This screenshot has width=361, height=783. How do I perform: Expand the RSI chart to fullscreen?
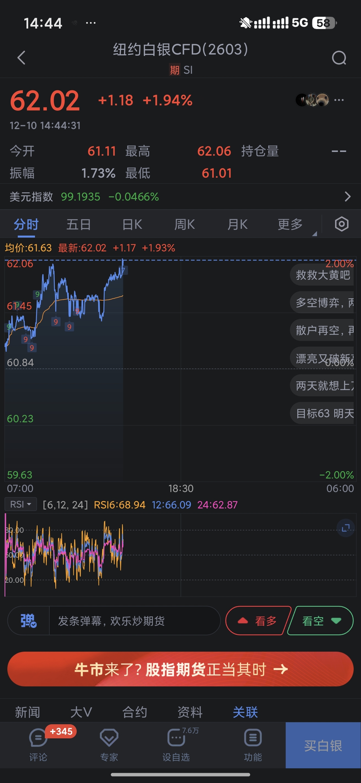pos(346,528)
